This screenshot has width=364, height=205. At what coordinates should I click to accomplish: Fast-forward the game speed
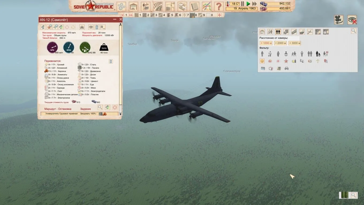[x=255, y=4]
